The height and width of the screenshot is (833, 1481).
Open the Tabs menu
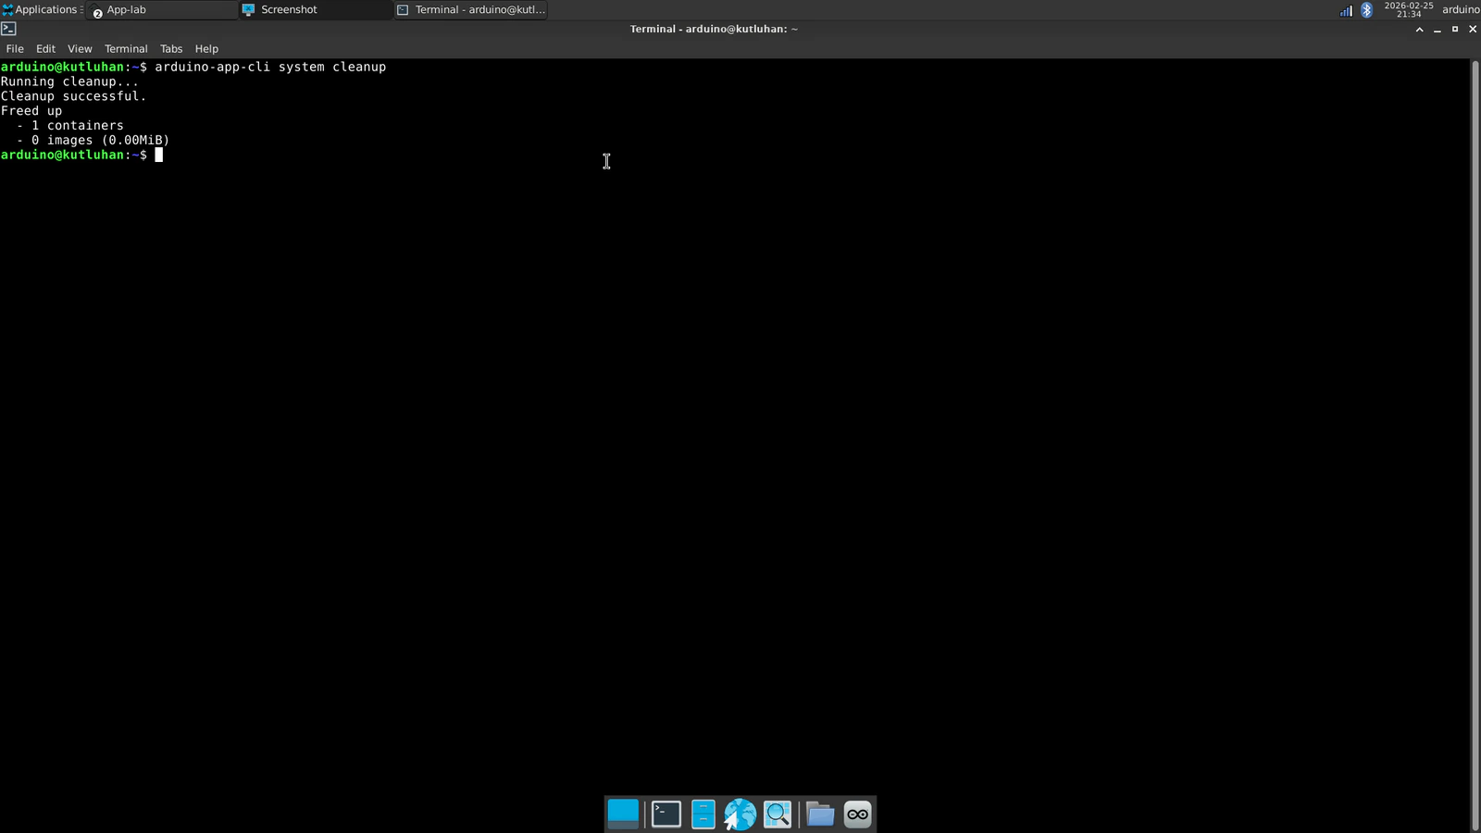coord(171,49)
